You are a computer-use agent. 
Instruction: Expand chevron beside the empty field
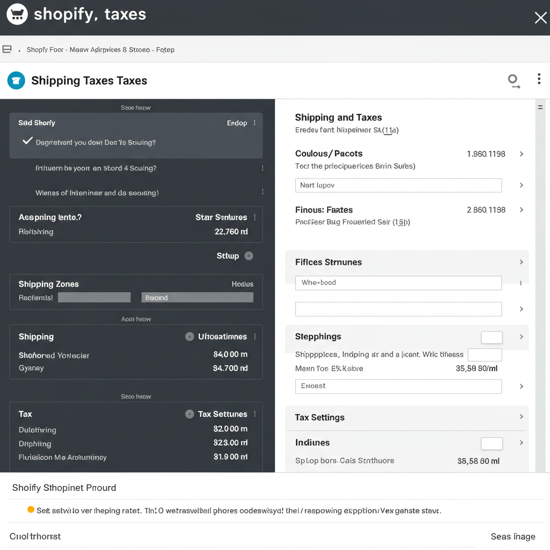[x=522, y=309]
